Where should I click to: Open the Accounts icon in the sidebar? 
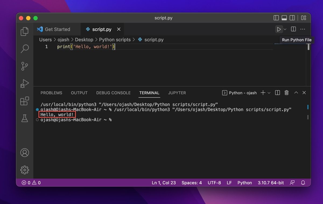(x=24, y=152)
